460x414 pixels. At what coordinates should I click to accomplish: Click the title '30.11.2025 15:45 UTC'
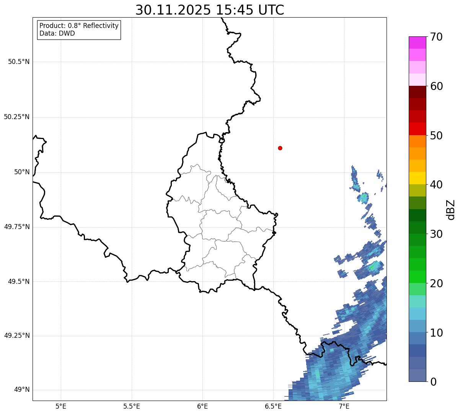coord(210,10)
